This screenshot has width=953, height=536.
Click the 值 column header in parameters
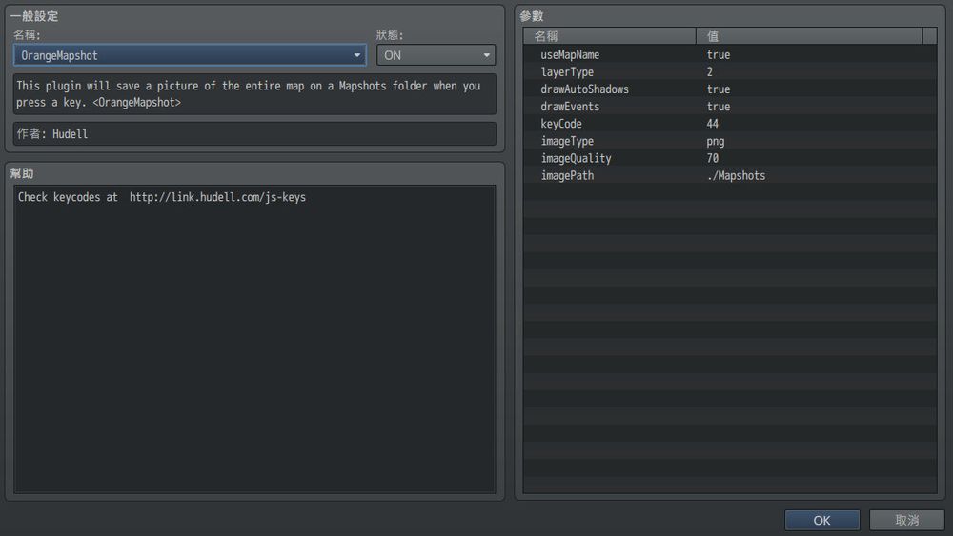[808, 36]
